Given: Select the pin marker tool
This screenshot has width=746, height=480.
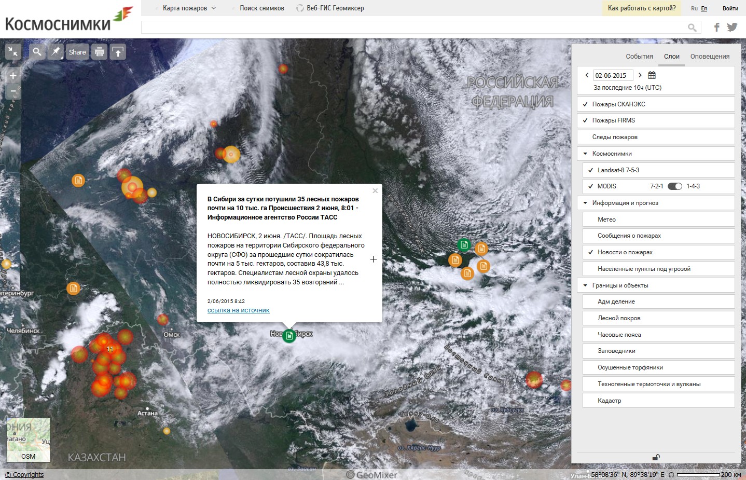Looking at the screenshot, I should coord(56,51).
